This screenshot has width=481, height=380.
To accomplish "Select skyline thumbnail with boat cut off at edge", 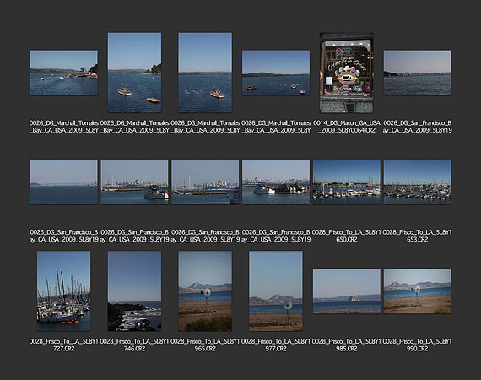I will pos(205,182).
